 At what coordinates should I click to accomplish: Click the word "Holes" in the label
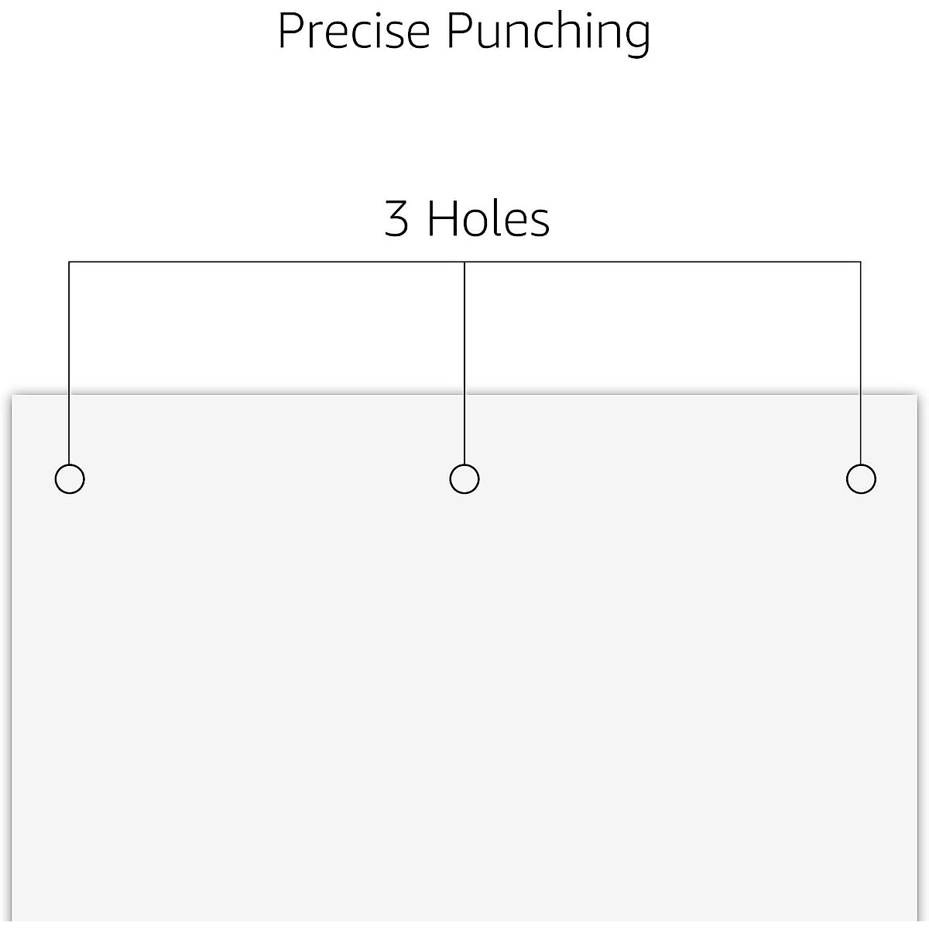(x=488, y=219)
